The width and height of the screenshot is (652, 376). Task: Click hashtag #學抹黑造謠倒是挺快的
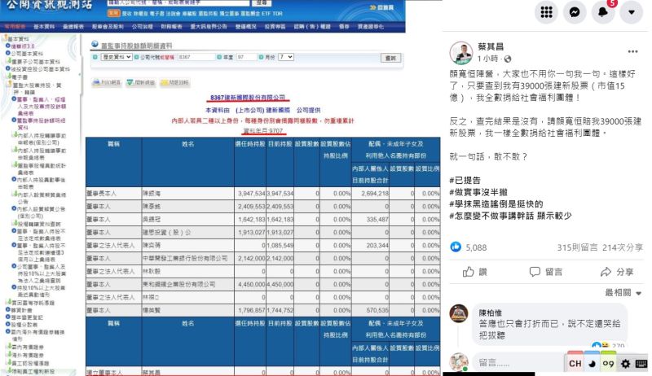point(496,203)
